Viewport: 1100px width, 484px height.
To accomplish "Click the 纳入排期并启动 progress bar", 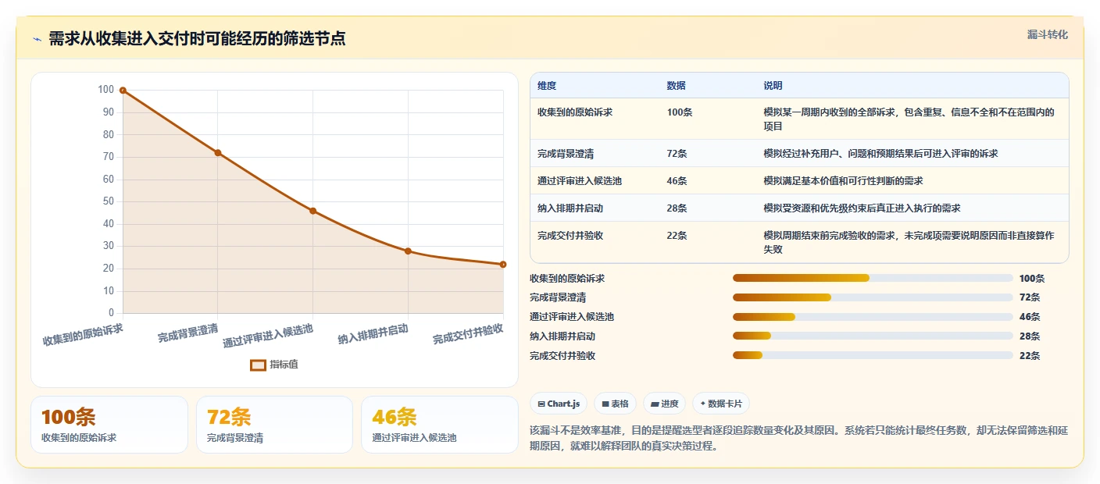I will 873,336.
